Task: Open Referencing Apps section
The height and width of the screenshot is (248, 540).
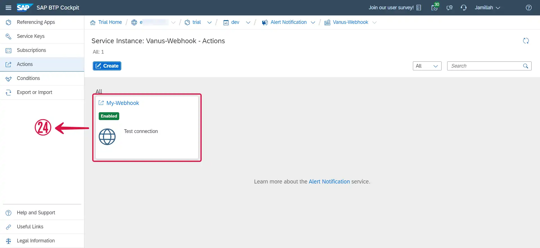Action: [x=42, y=22]
